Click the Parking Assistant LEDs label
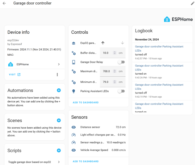 pos(95,91)
